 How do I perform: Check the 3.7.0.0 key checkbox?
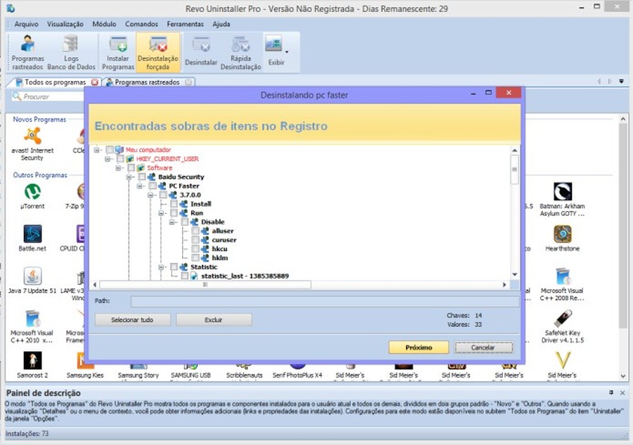pos(163,194)
